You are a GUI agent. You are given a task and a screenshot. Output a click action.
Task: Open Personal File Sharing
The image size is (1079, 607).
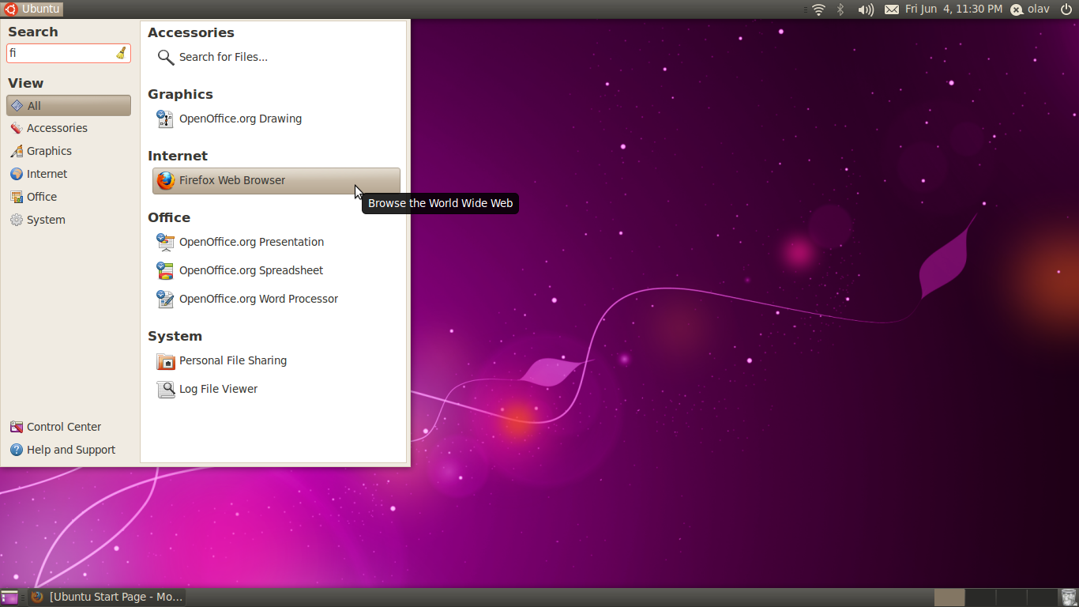[x=276, y=360]
